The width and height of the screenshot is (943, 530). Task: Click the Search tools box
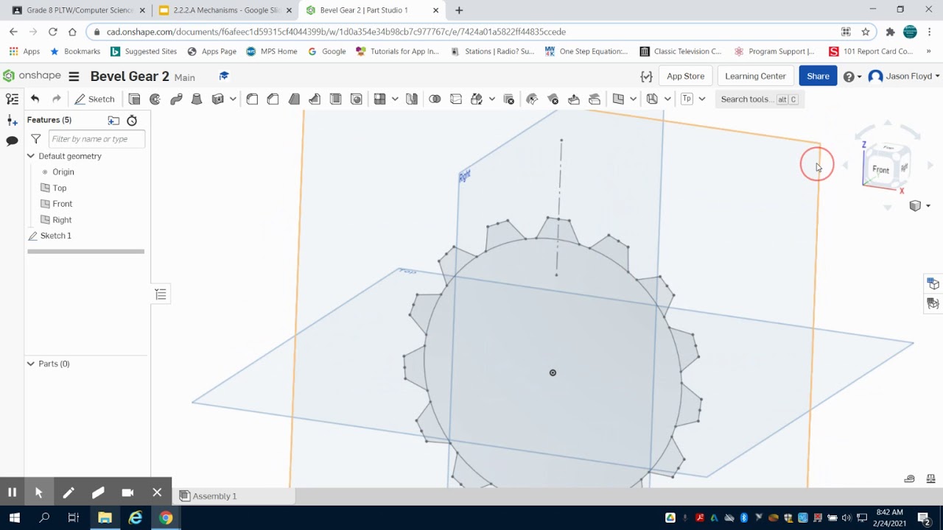tap(759, 99)
